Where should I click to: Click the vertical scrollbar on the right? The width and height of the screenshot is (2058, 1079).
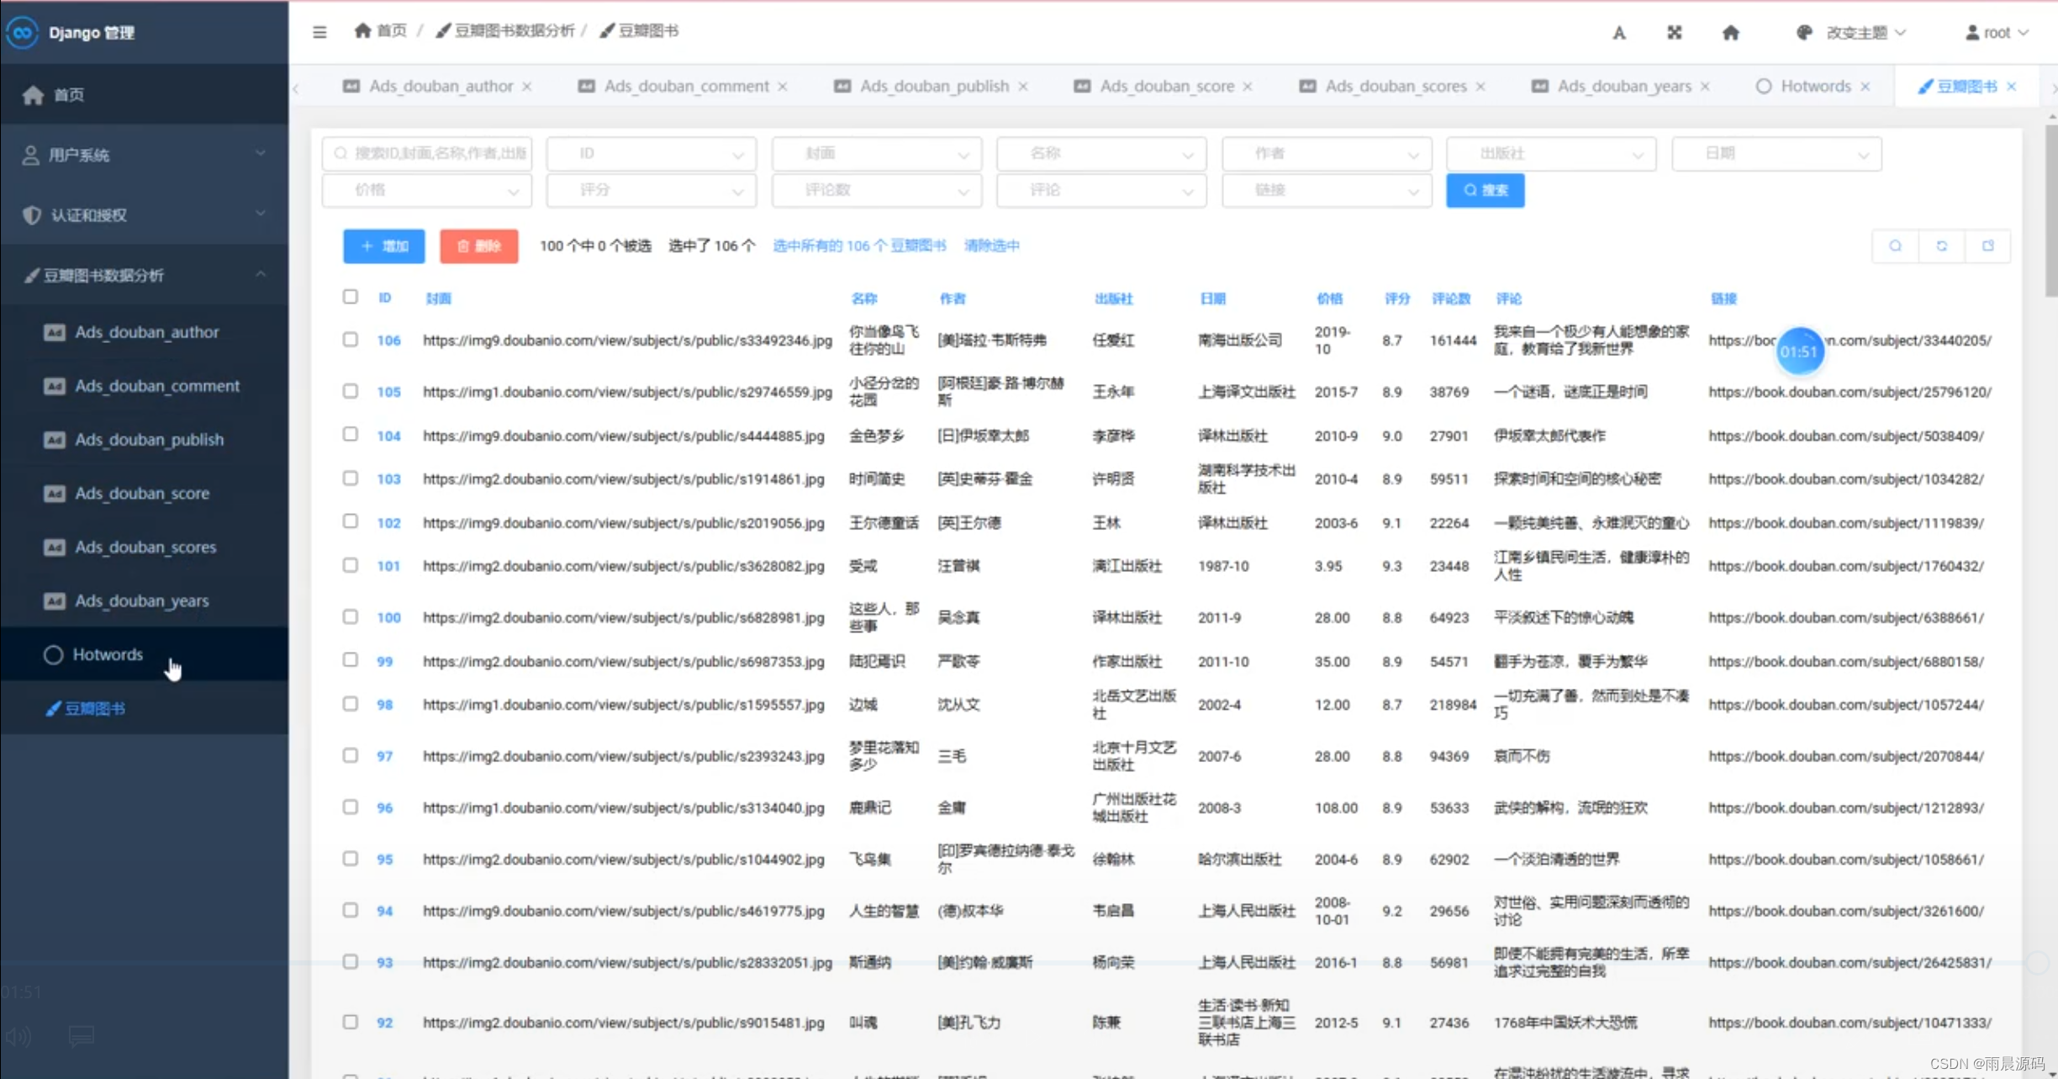point(2050,210)
